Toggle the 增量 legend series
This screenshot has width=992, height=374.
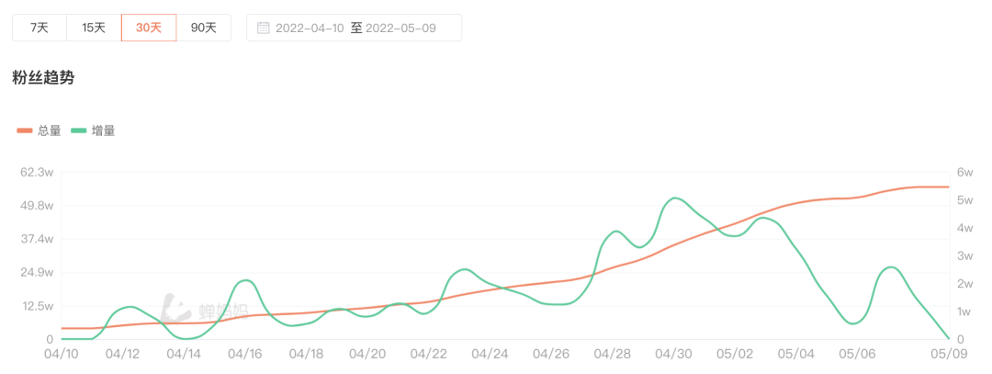click(x=103, y=130)
